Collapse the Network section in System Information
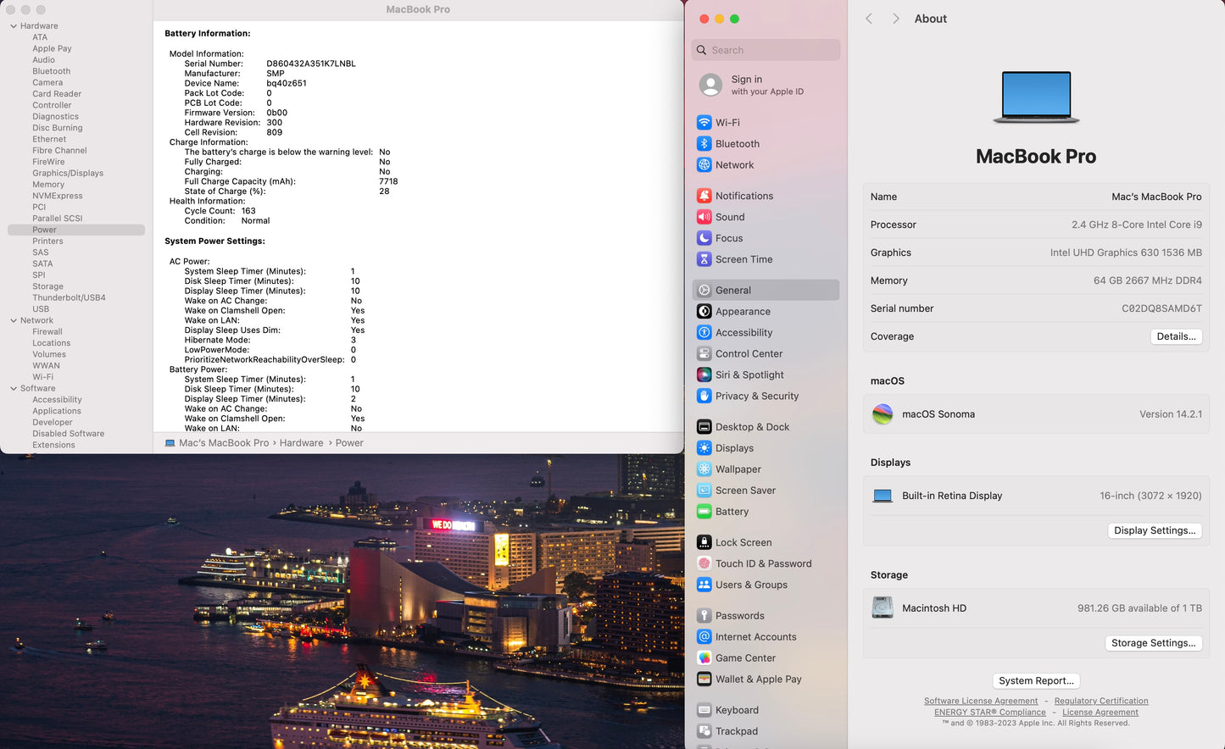The width and height of the screenshot is (1225, 749). pos(14,320)
